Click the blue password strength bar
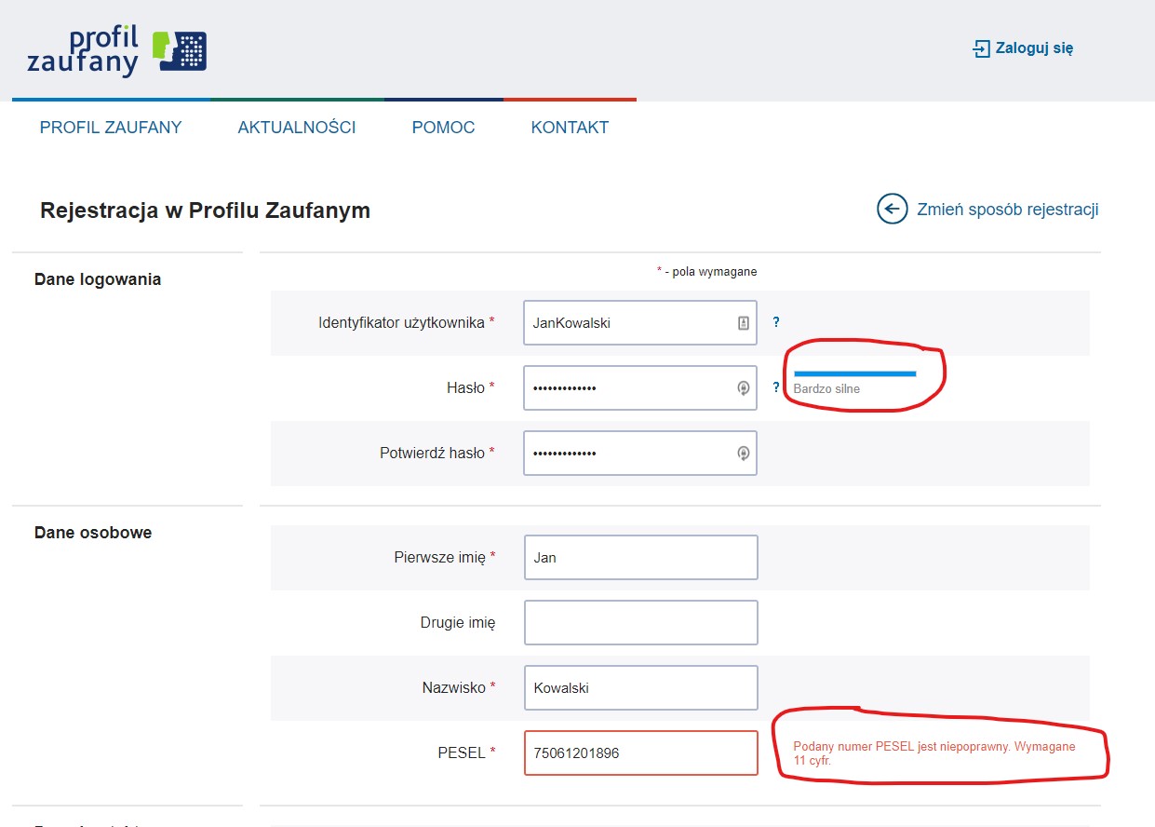Image resolution: width=1155 pixels, height=827 pixels. (854, 373)
